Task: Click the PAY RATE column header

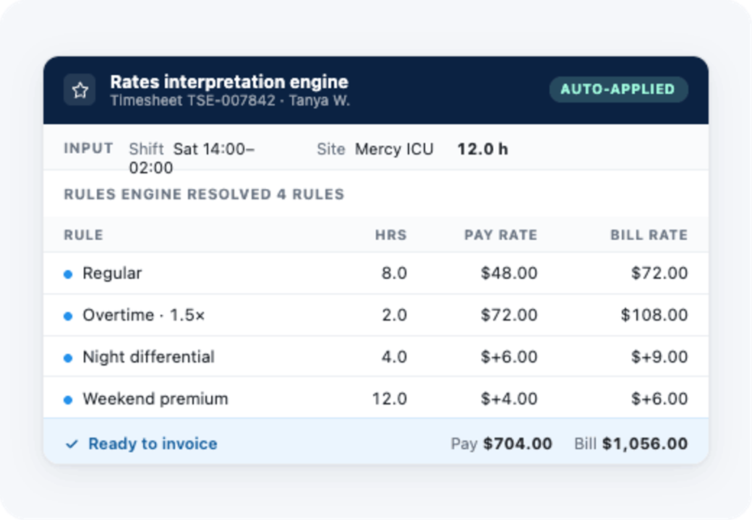Action: (x=500, y=235)
